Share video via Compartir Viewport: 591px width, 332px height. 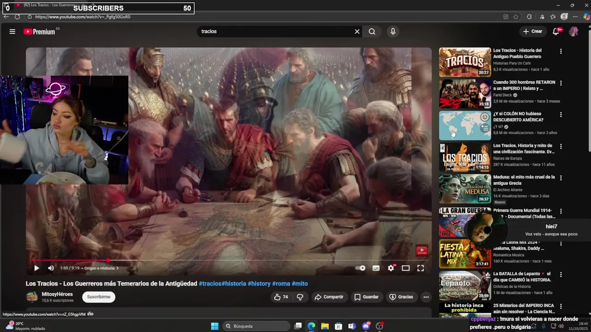pyautogui.click(x=329, y=297)
